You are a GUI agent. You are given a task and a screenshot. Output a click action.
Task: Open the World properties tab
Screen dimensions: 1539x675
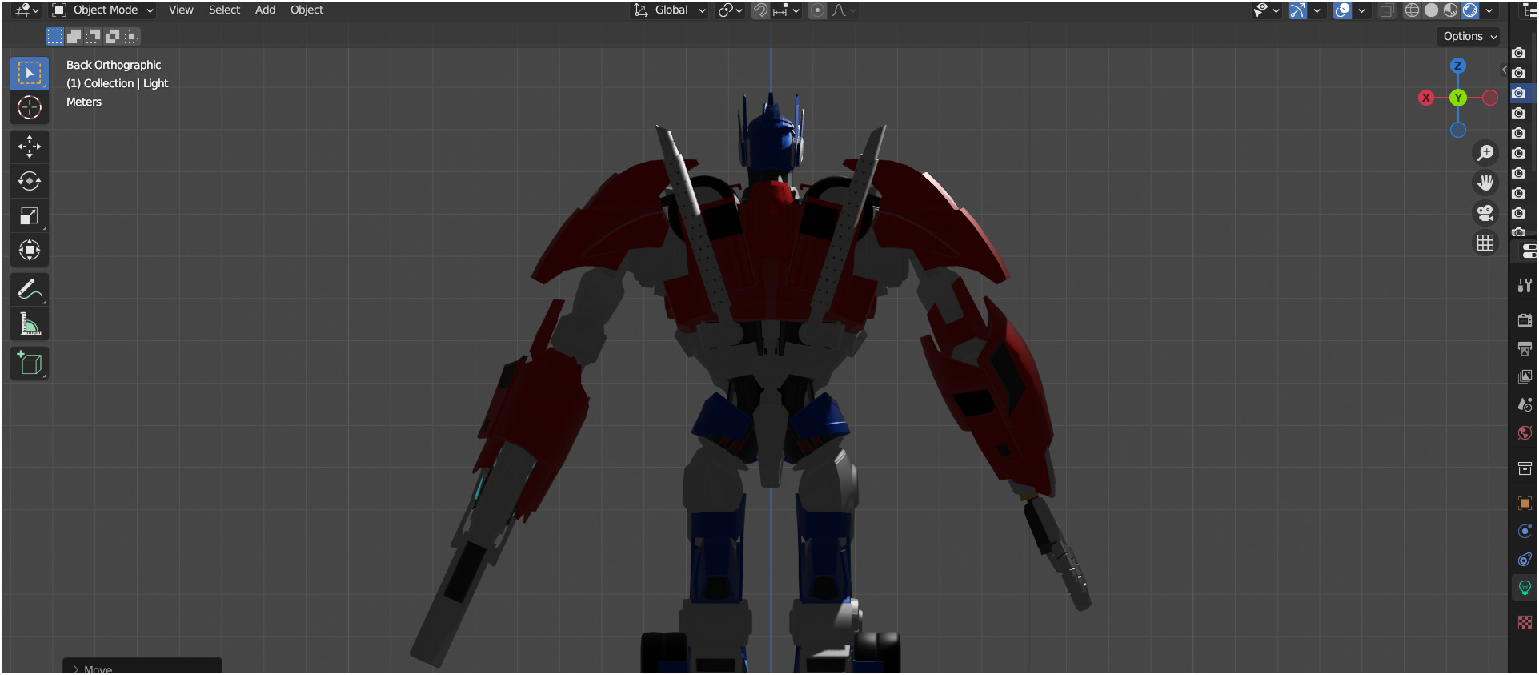(x=1525, y=432)
